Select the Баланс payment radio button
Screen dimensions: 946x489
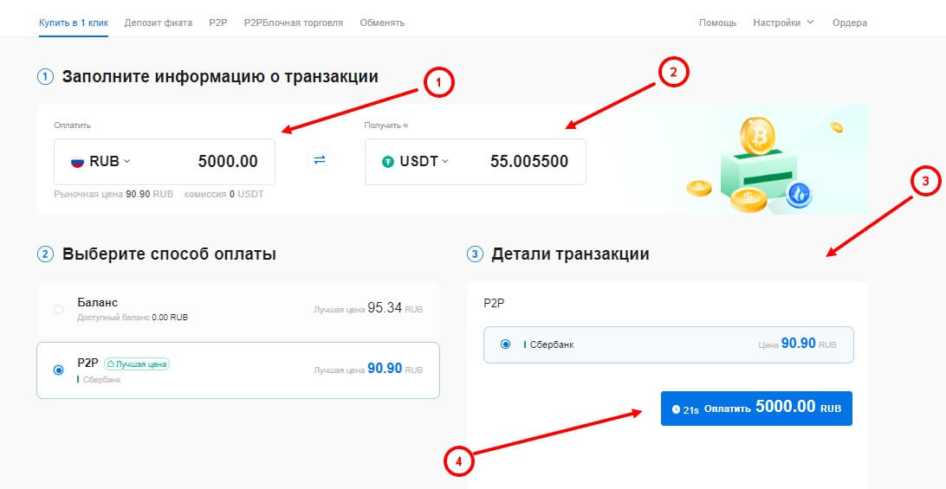point(58,309)
